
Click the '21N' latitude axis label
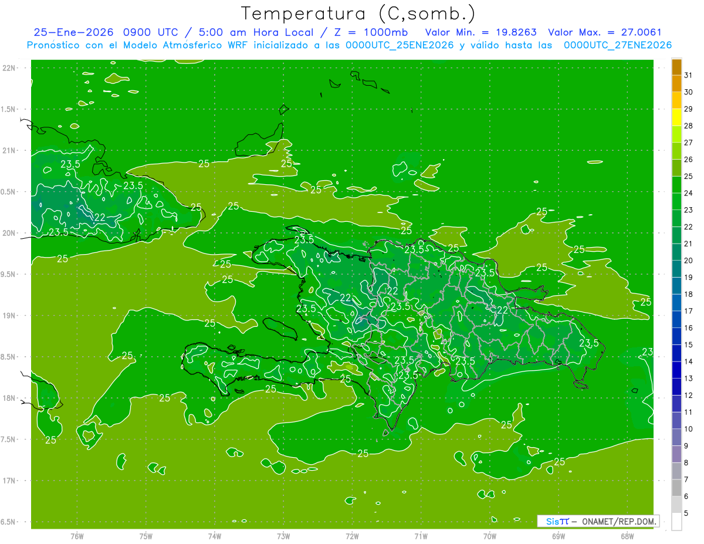(x=8, y=150)
